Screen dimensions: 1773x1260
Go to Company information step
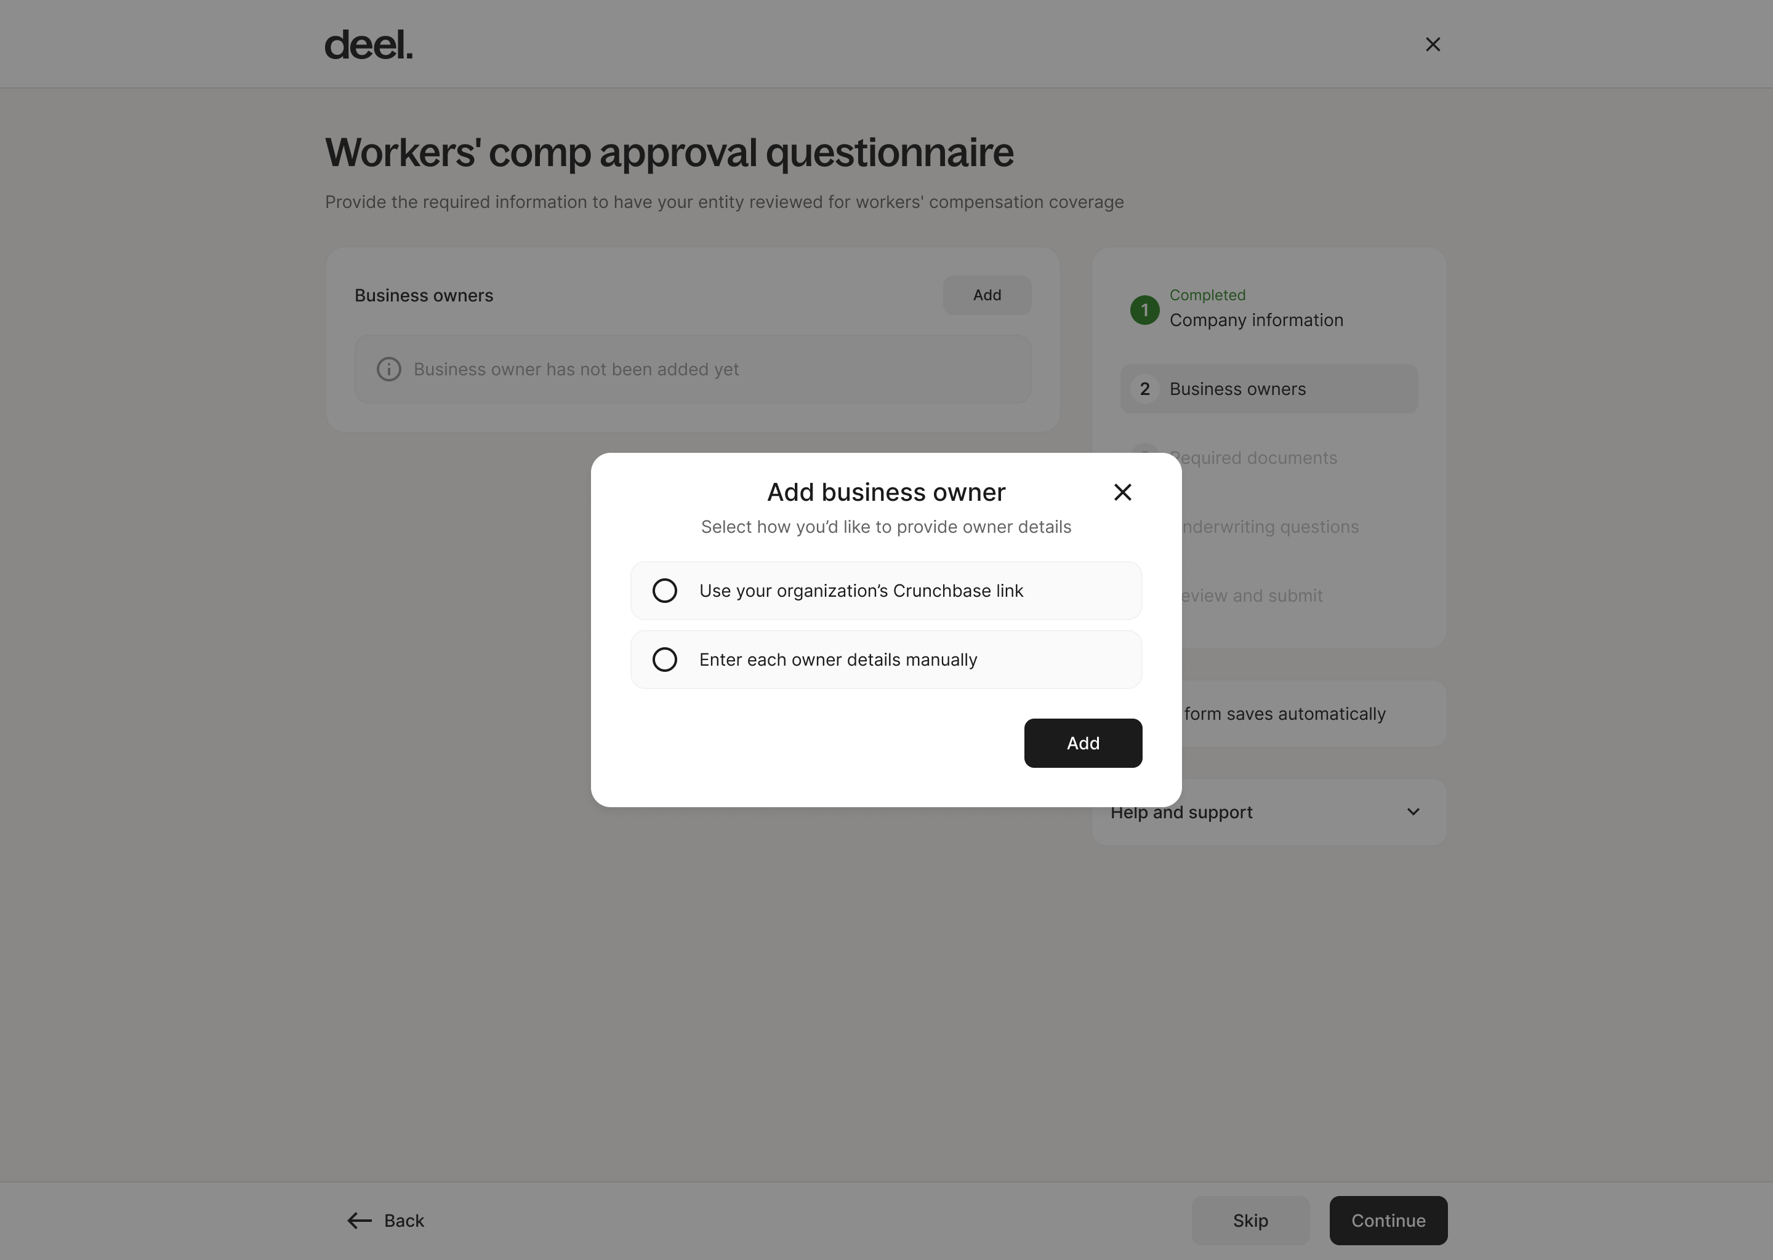[x=1255, y=320]
